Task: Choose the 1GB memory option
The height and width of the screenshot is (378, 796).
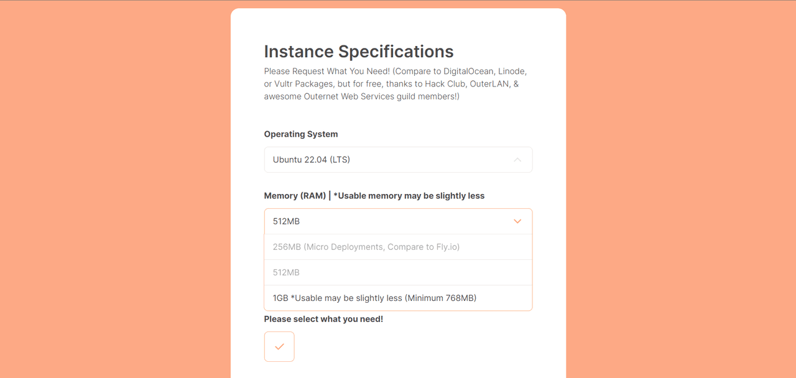Action: pyautogui.click(x=374, y=298)
